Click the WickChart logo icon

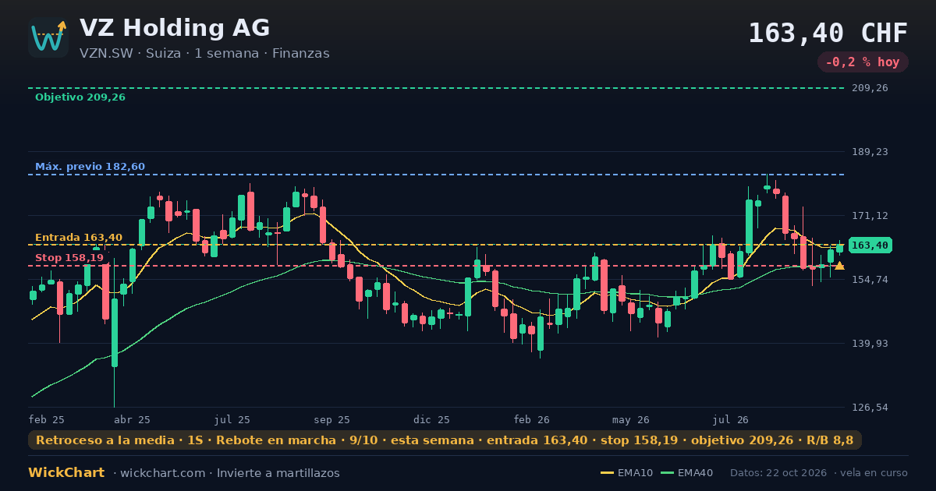[x=48, y=37]
